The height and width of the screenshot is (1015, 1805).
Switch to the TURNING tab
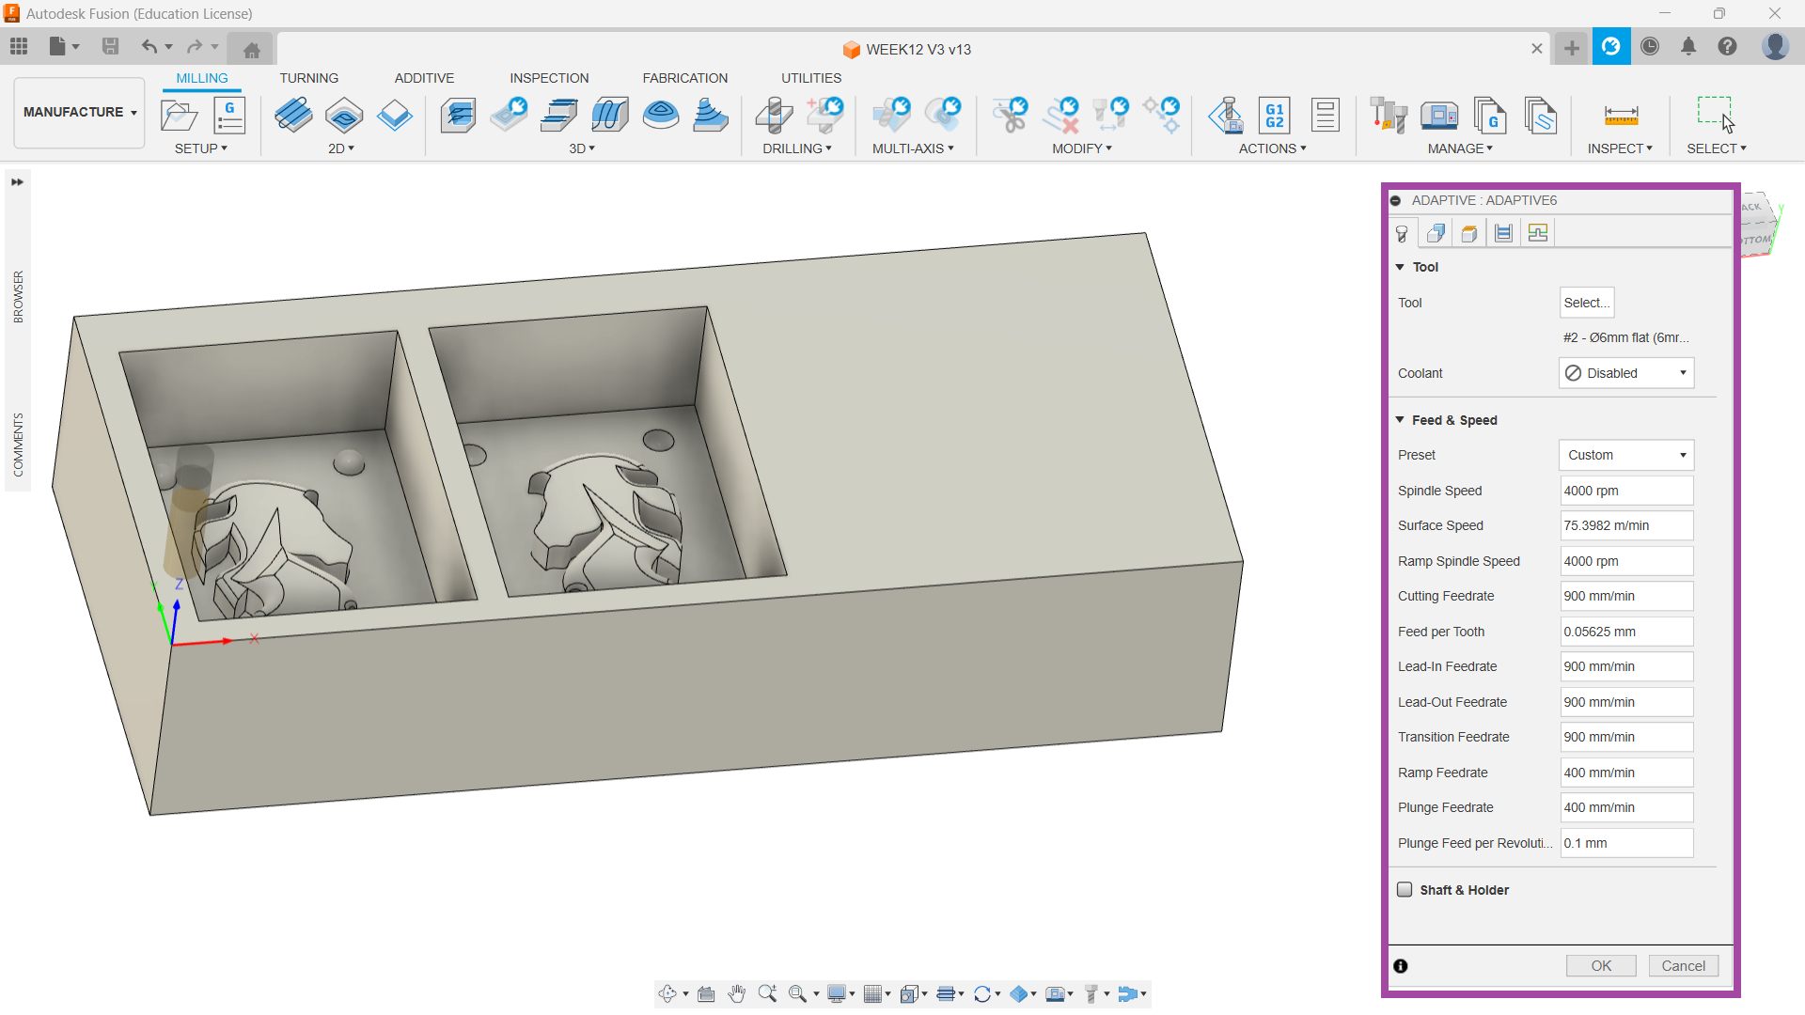click(308, 78)
